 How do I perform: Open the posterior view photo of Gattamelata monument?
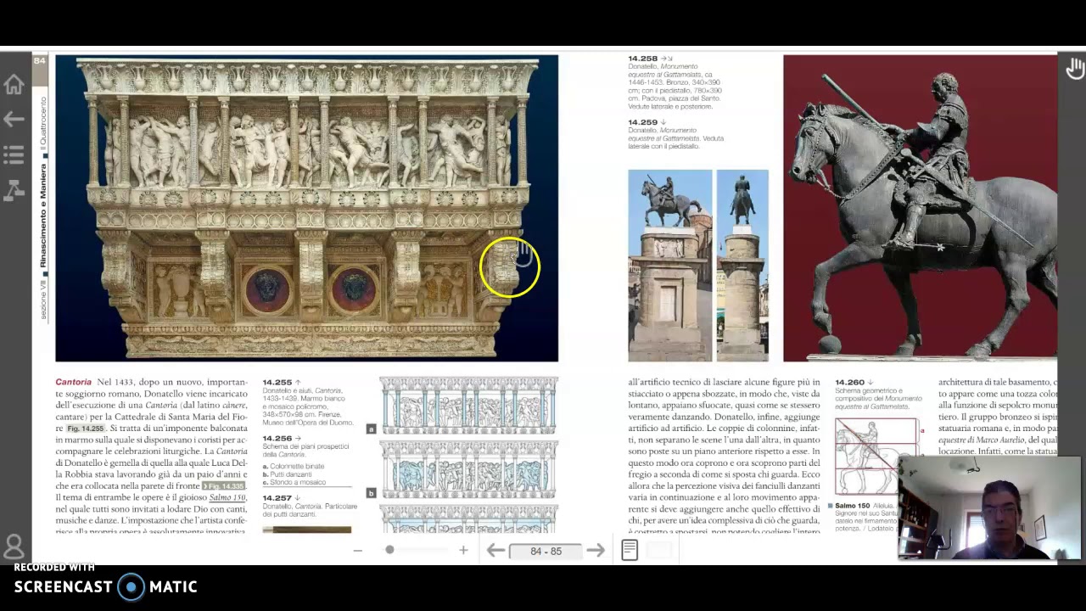742,266
